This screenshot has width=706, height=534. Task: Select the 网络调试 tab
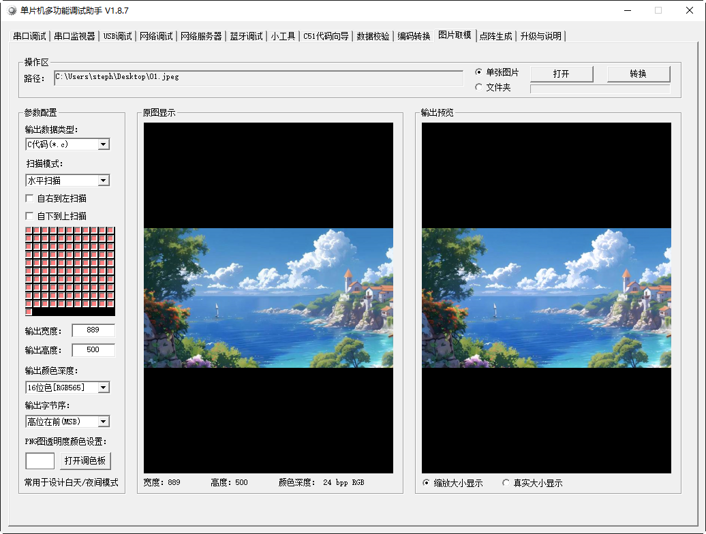tap(156, 36)
